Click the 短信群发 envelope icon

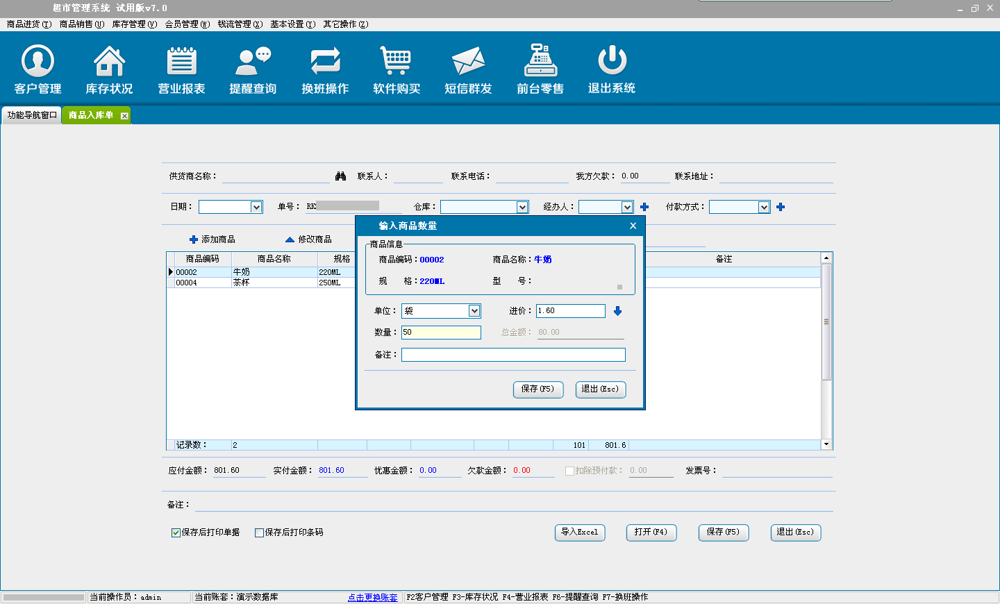468,62
